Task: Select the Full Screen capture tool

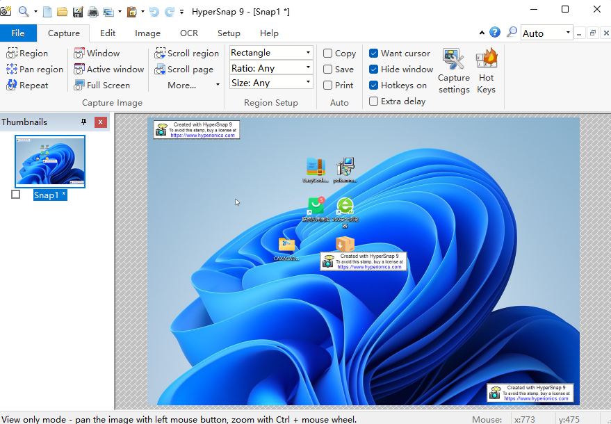Action: tap(102, 85)
